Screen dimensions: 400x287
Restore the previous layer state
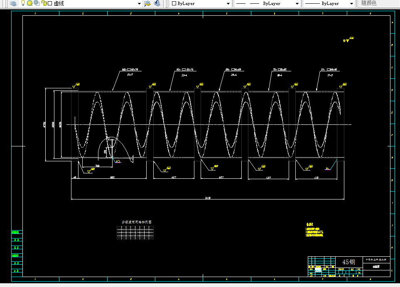pos(157,3)
